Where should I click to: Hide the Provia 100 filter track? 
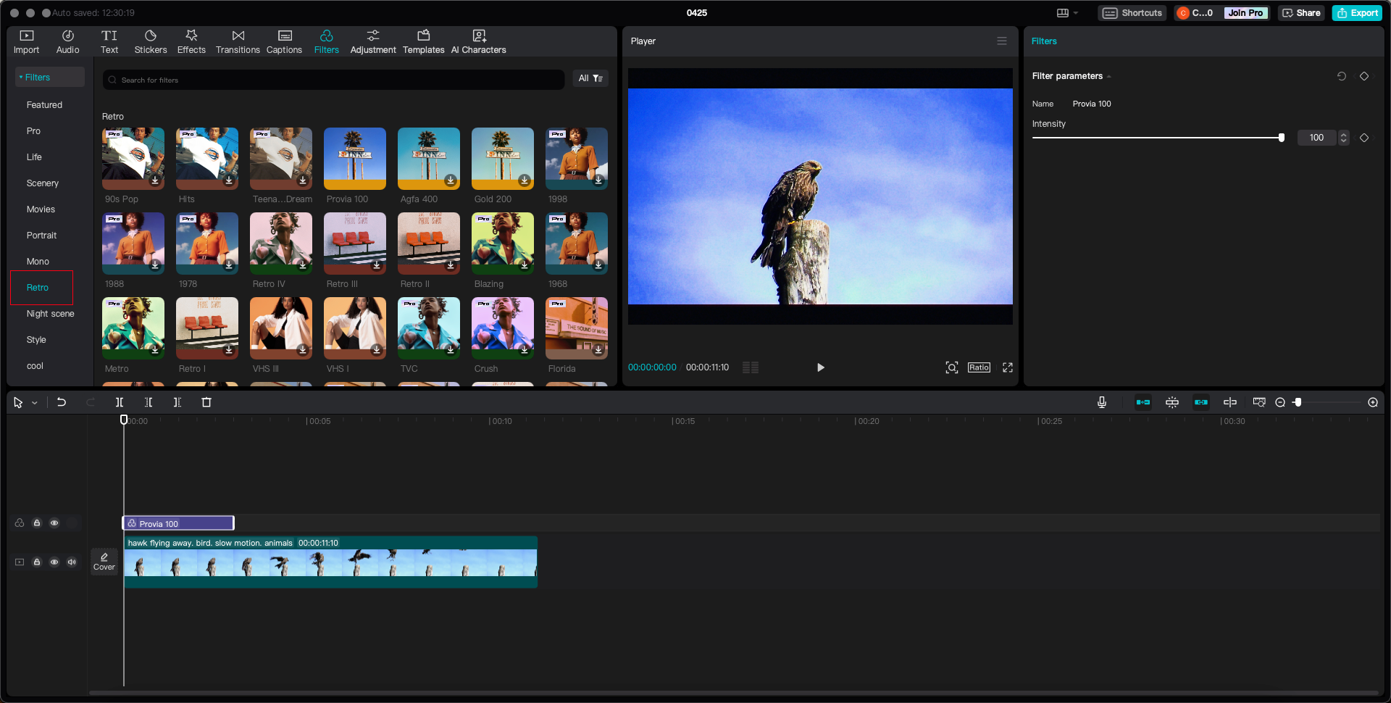point(54,523)
